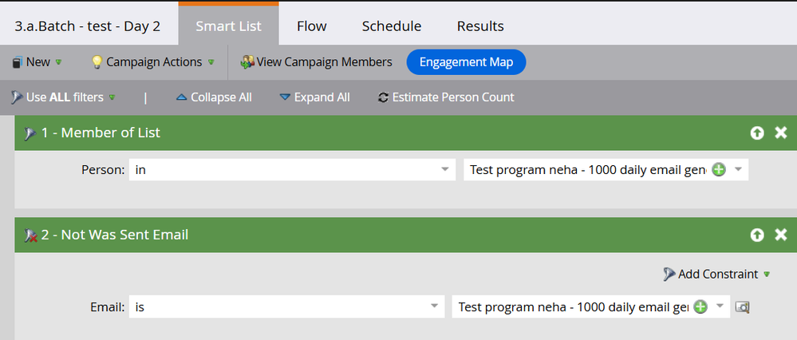Image resolution: width=797 pixels, height=340 pixels.
Task: Click Collapse All filters
Action: pyautogui.click(x=214, y=97)
